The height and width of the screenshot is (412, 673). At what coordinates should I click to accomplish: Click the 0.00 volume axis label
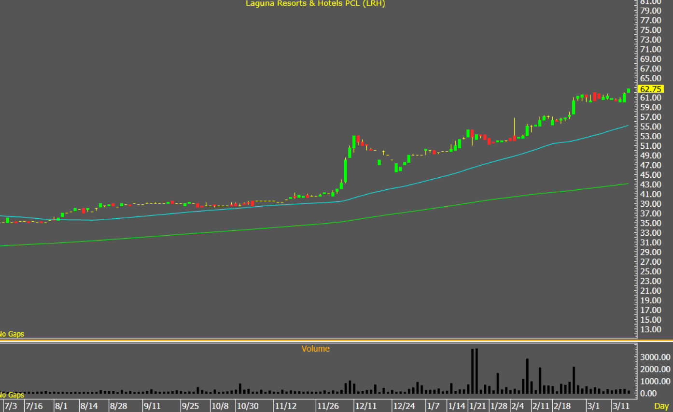coord(648,393)
